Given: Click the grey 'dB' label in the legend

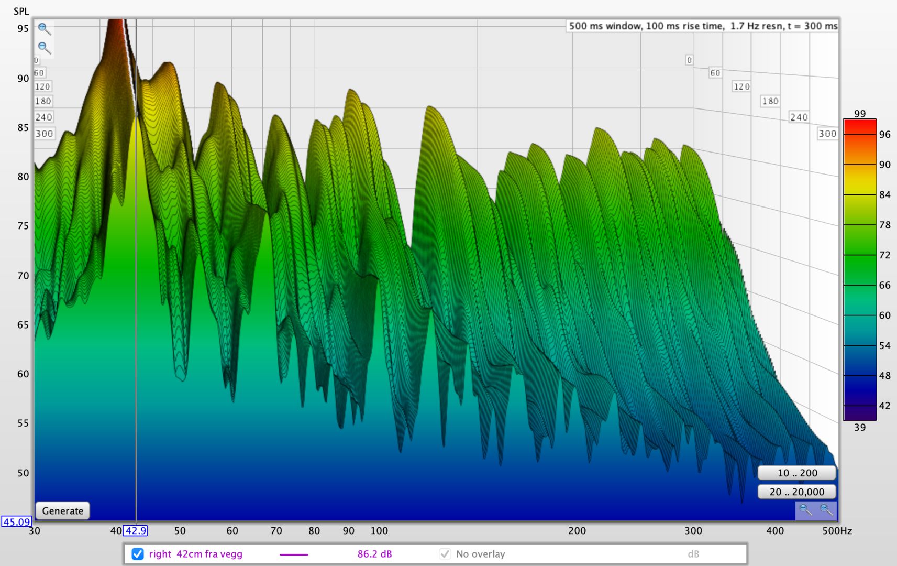Looking at the screenshot, I should (x=693, y=554).
